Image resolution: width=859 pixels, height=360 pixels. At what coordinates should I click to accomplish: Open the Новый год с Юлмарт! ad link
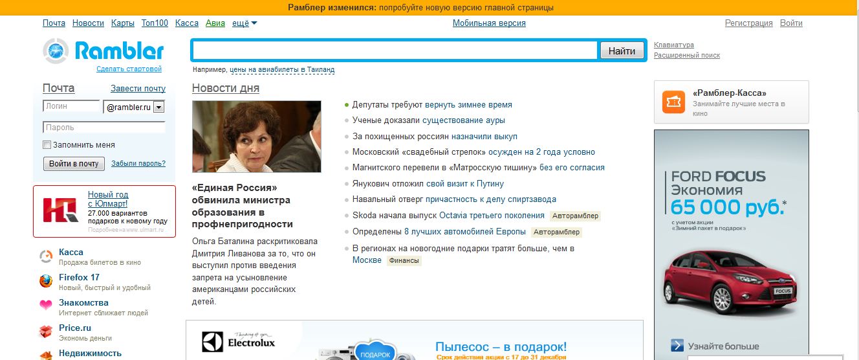coord(108,199)
